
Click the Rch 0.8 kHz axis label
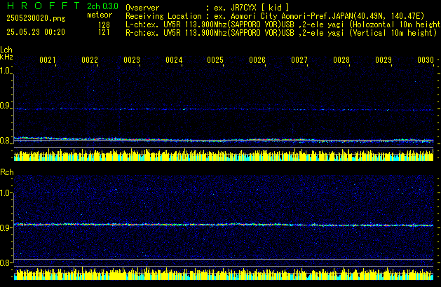coord(6,263)
